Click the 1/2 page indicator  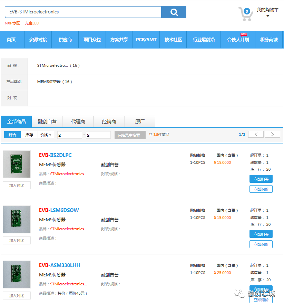(242, 135)
